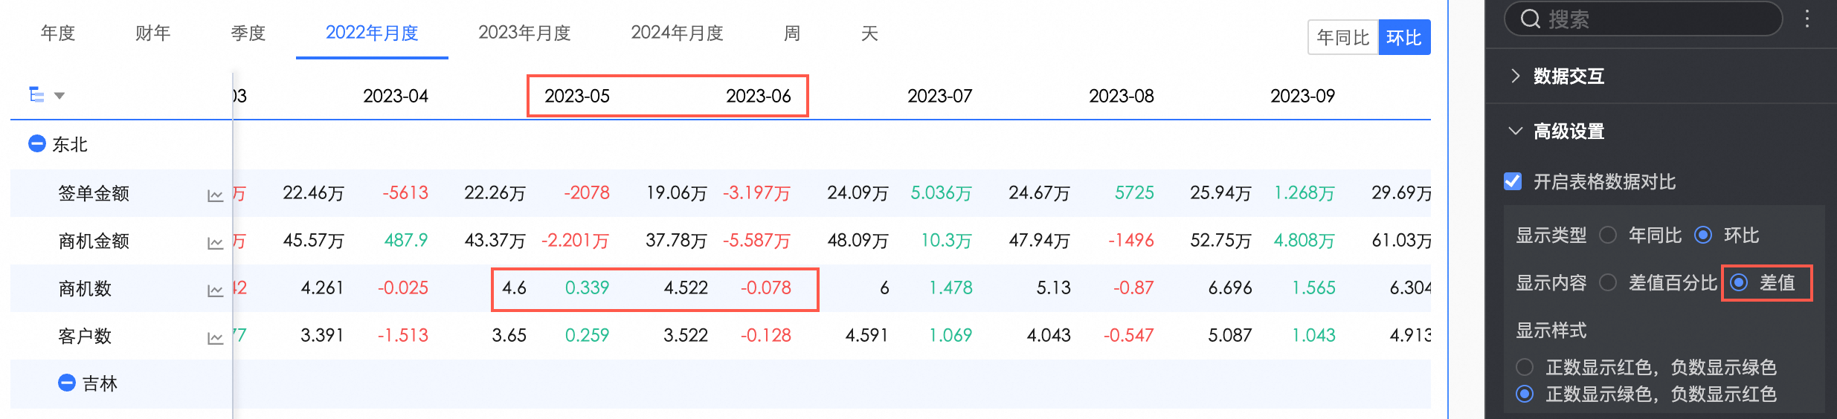This screenshot has height=419, width=1837.
Task: Select 正数显示红色，负数显示绿色 style option
Action: click(1525, 367)
